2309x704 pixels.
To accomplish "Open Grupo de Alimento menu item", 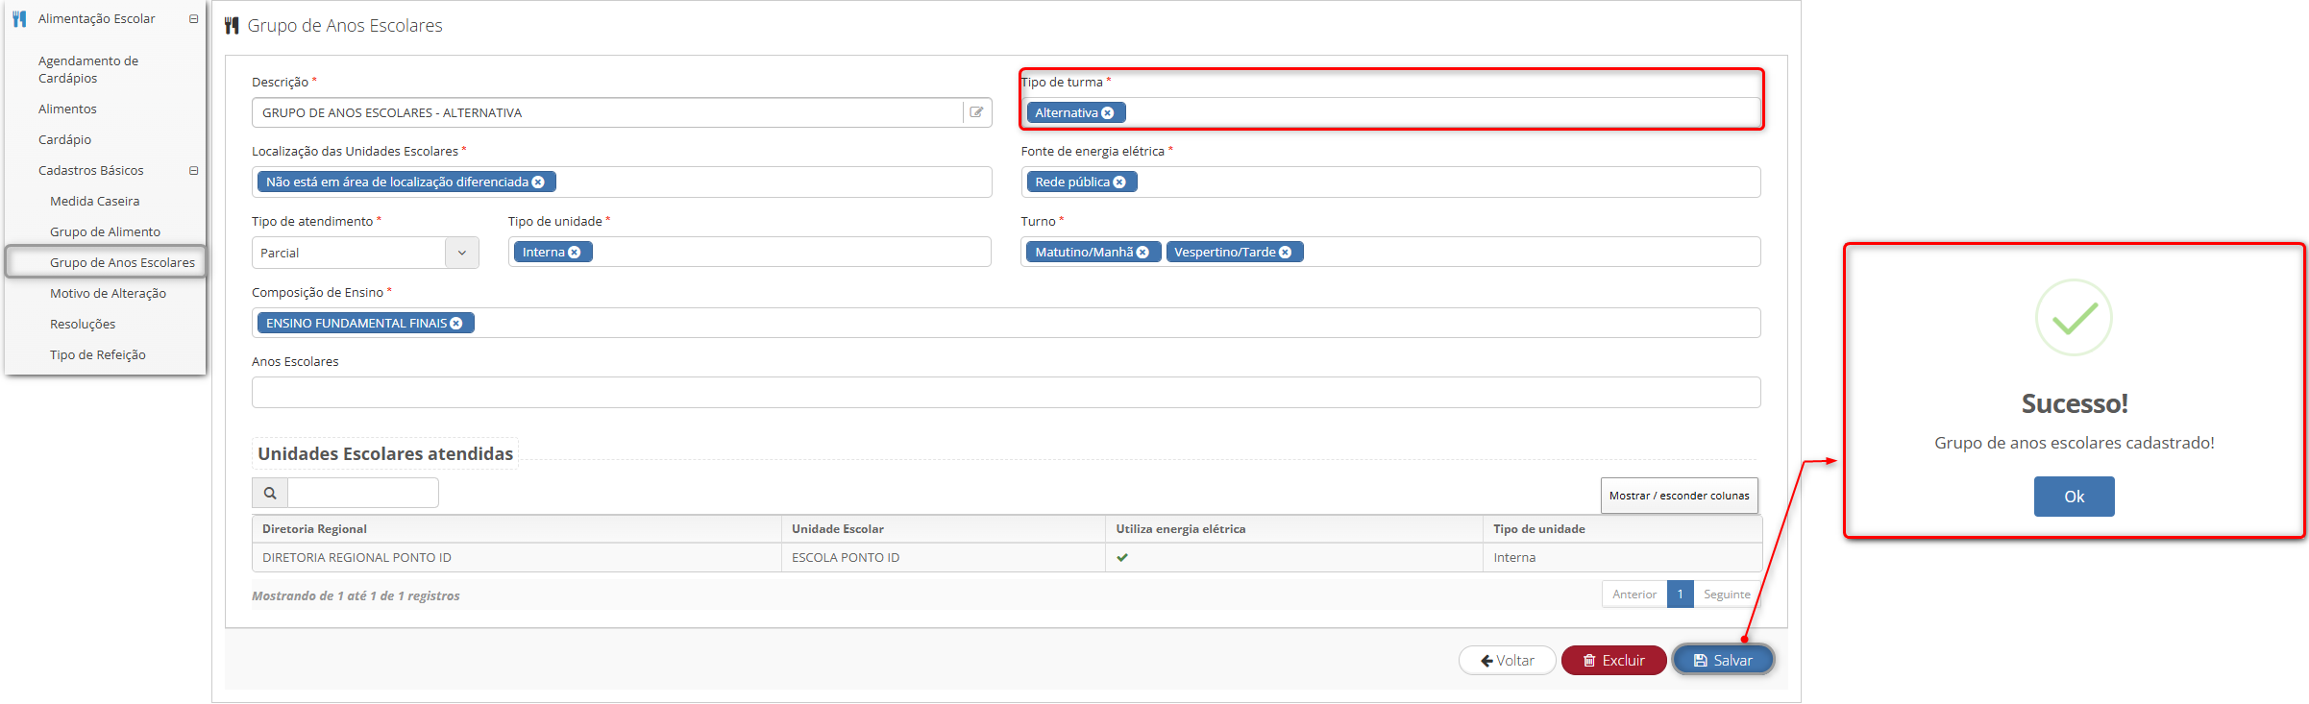I will coord(105,231).
